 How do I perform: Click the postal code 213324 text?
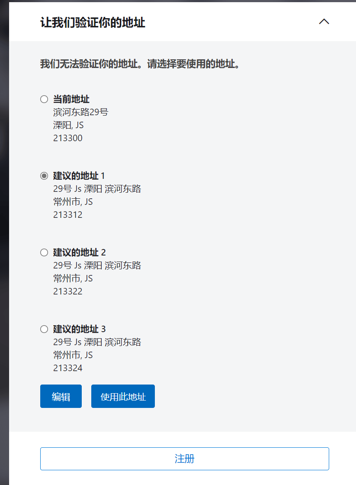pyautogui.click(x=68, y=368)
